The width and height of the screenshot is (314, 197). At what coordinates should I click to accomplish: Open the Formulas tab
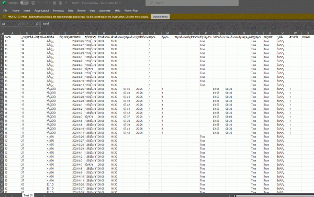[58, 10]
